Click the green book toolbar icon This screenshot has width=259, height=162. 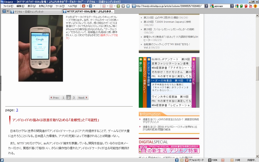pyautogui.click(x=241, y=6)
